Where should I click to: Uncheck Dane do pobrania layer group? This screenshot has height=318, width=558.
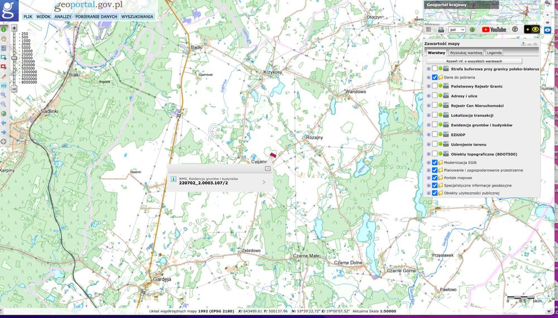435,77
